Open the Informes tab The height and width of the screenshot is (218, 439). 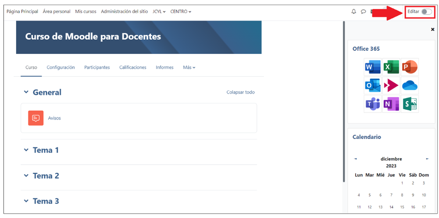coord(164,67)
